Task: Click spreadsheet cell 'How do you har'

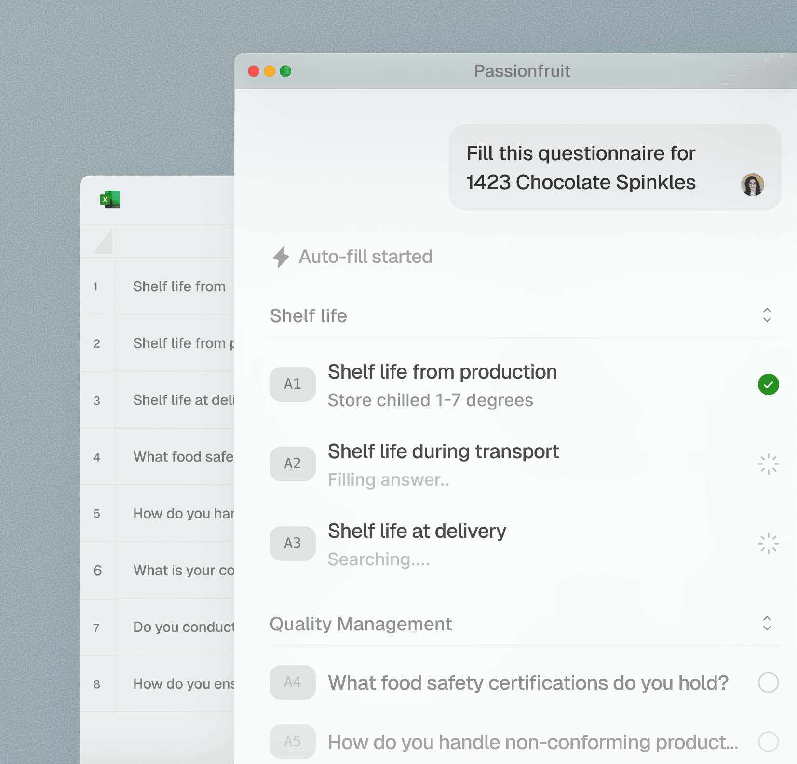Action: click(176, 514)
